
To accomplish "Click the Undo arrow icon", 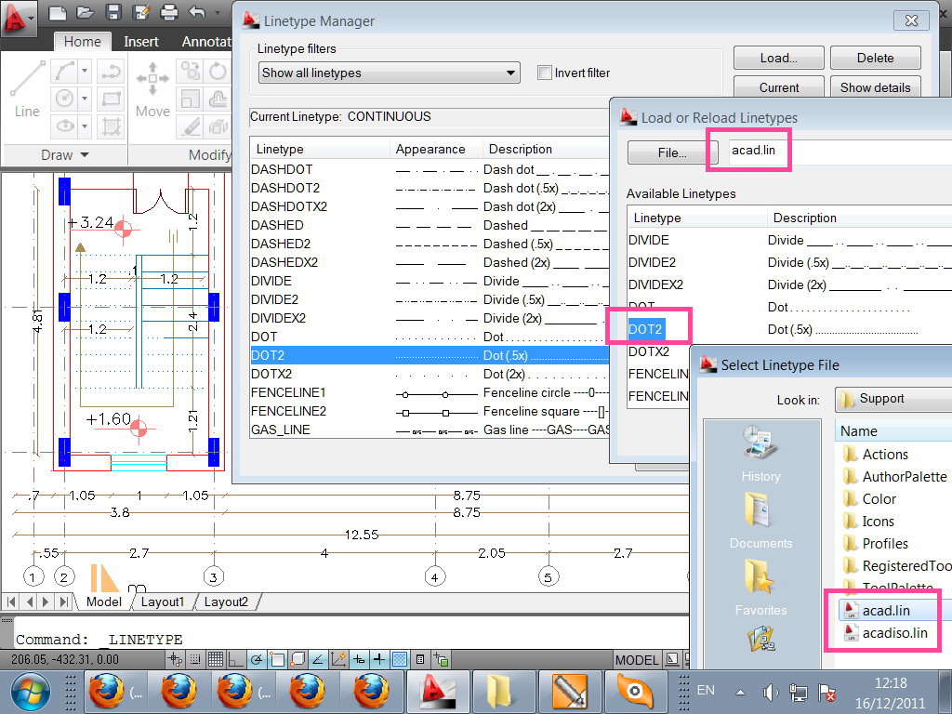I will coord(197,13).
